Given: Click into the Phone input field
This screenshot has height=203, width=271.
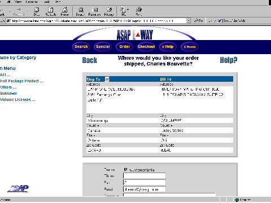Looking at the screenshot, I should 145,175.
